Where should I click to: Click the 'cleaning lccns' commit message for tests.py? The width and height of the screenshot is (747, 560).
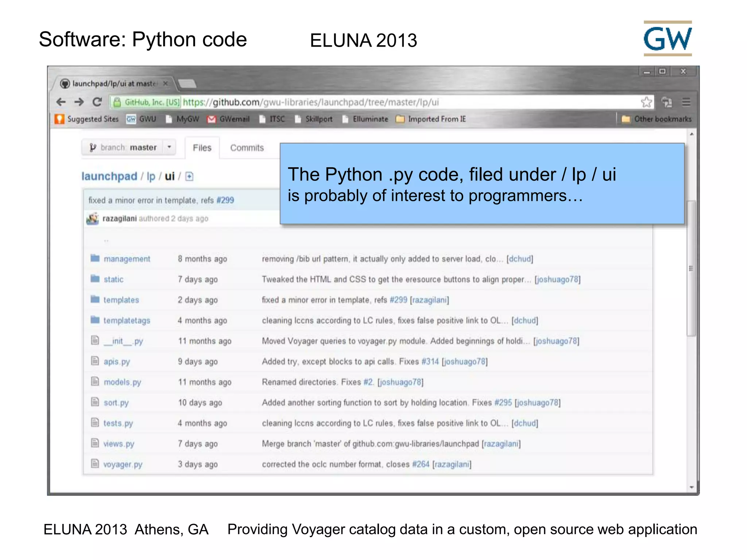click(x=385, y=423)
